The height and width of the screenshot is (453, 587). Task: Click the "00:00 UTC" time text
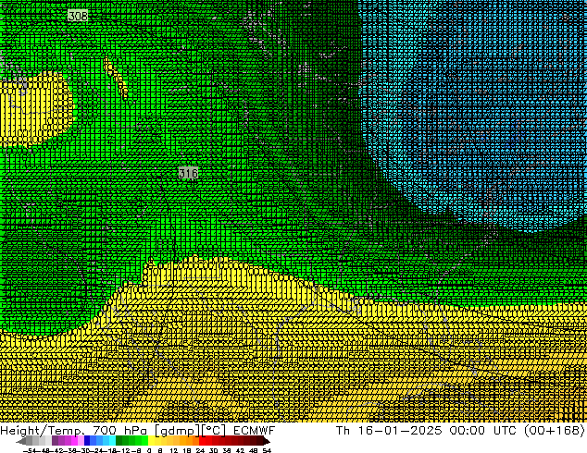(x=482, y=430)
